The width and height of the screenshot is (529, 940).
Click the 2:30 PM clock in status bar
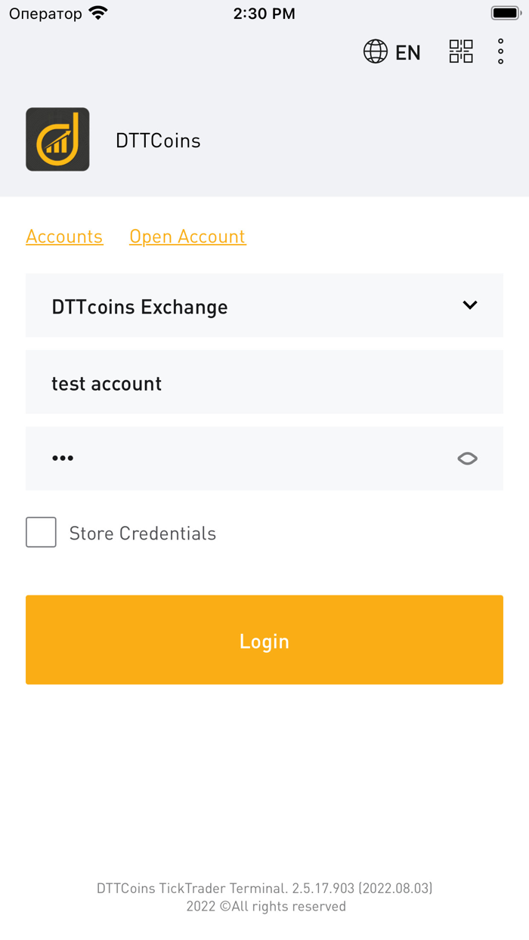click(x=264, y=12)
